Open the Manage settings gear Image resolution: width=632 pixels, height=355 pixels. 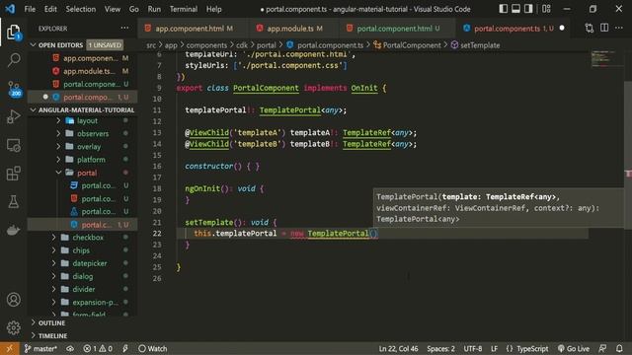[x=13, y=327]
